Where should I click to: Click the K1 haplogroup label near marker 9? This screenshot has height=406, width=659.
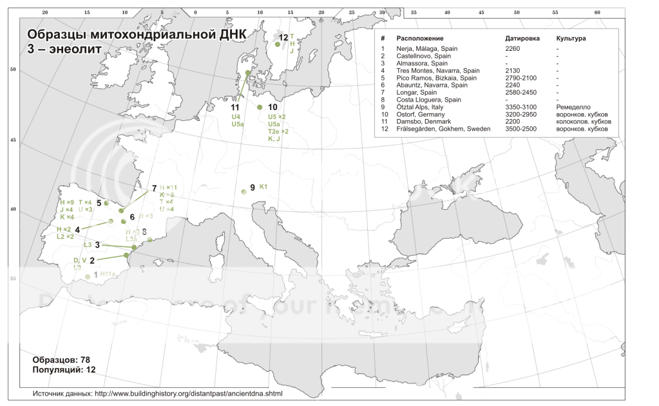tap(263, 187)
